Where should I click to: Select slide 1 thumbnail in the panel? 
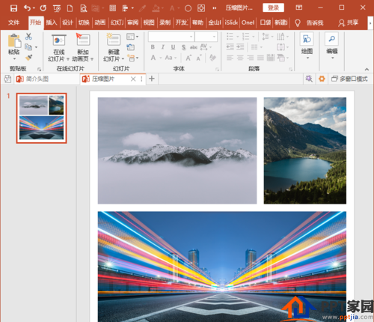coord(41,118)
